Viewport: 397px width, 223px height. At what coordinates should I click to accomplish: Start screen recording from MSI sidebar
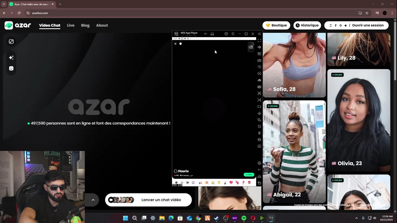(259, 100)
